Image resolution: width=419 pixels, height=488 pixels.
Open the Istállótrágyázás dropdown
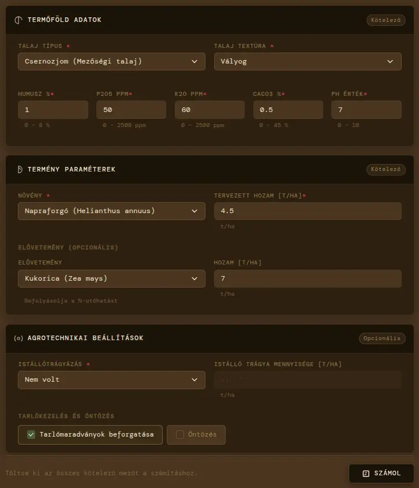[111, 379]
